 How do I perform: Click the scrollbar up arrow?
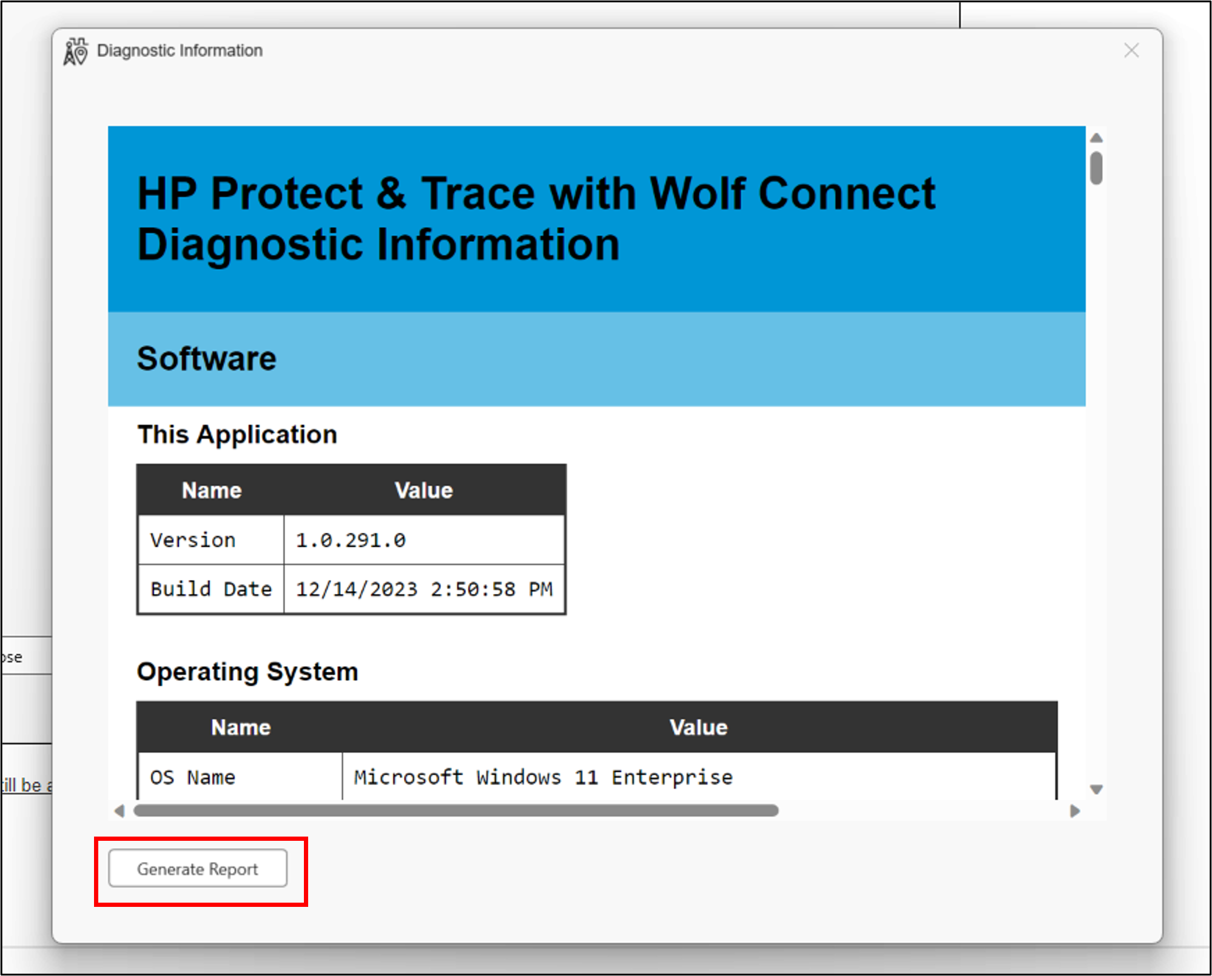[x=1095, y=138]
